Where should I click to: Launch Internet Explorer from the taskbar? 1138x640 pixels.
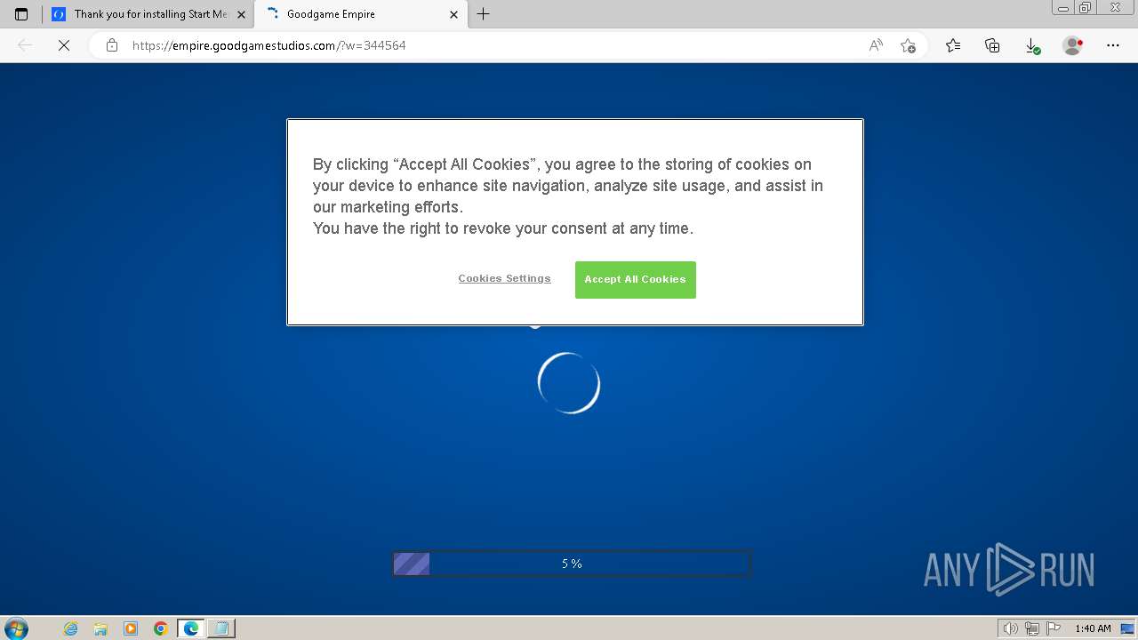click(x=70, y=628)
